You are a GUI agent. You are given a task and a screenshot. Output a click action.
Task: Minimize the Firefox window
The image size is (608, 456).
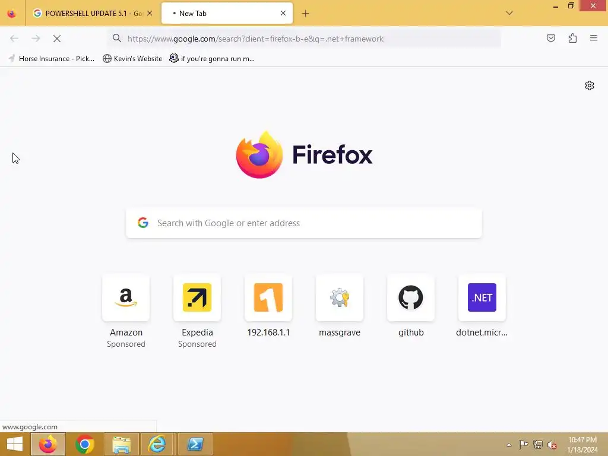(x=556, y=6)
